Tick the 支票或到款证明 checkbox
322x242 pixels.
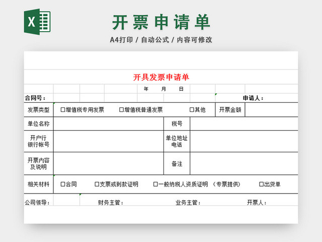(97, 184)
